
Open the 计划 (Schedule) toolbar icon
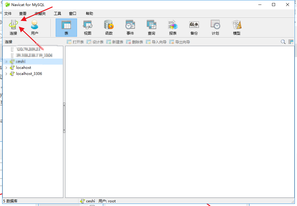(215, 27)
